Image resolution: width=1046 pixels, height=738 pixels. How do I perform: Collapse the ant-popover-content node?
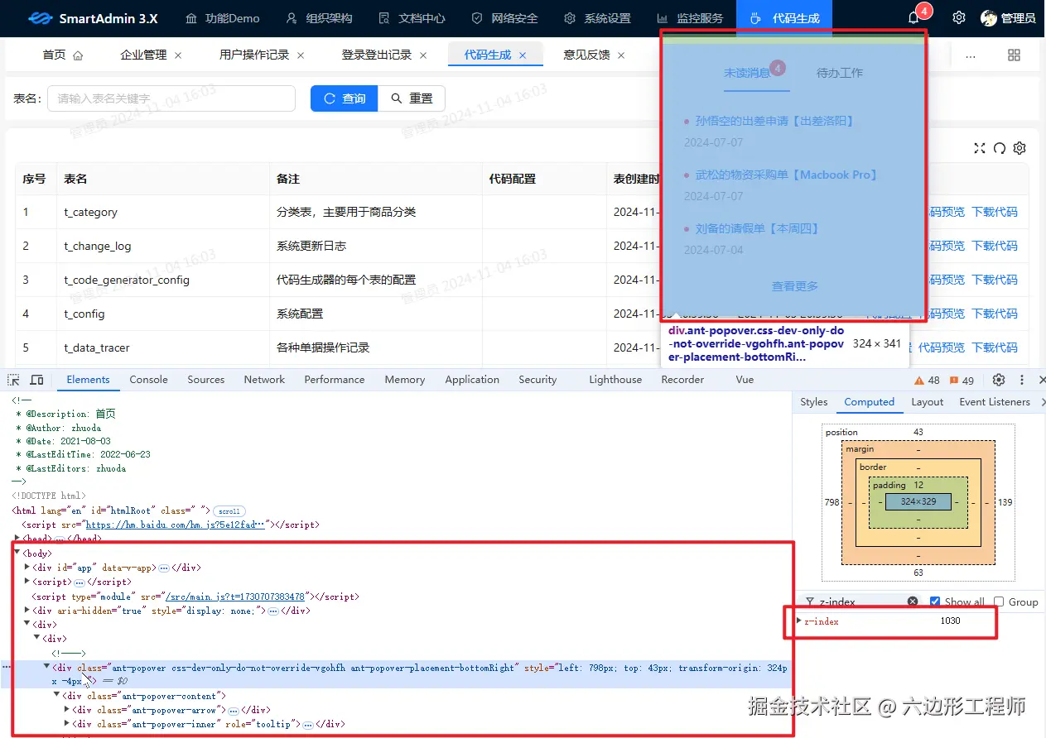56,696
